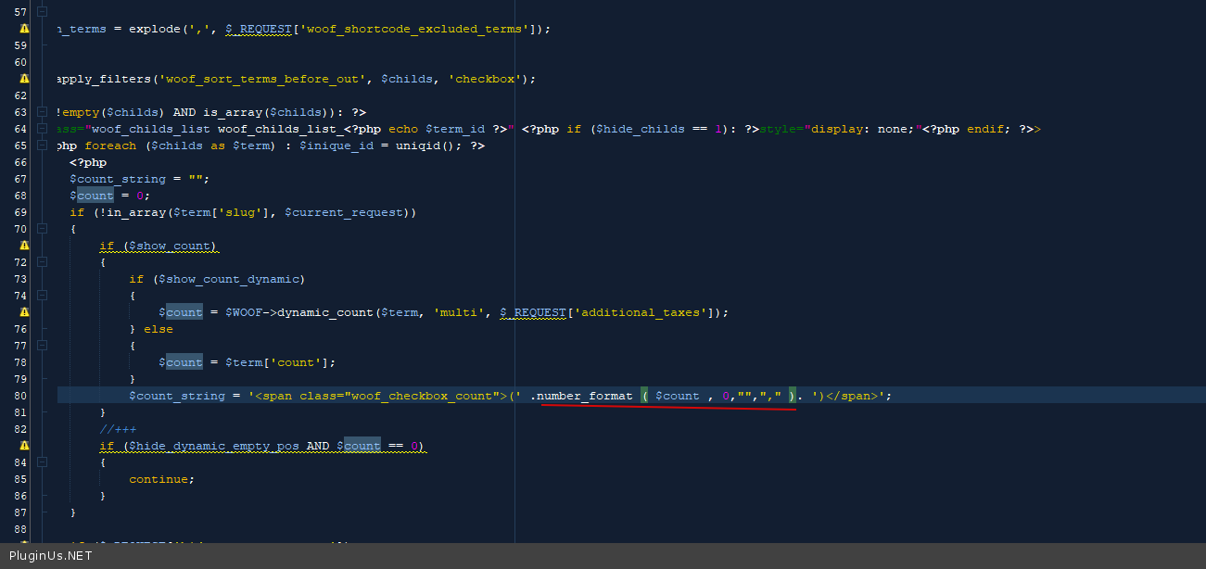Collapse the brace block at line 72
This screenshot has width=1206, height=569.
pyautogui.click(x=42, y=262)
